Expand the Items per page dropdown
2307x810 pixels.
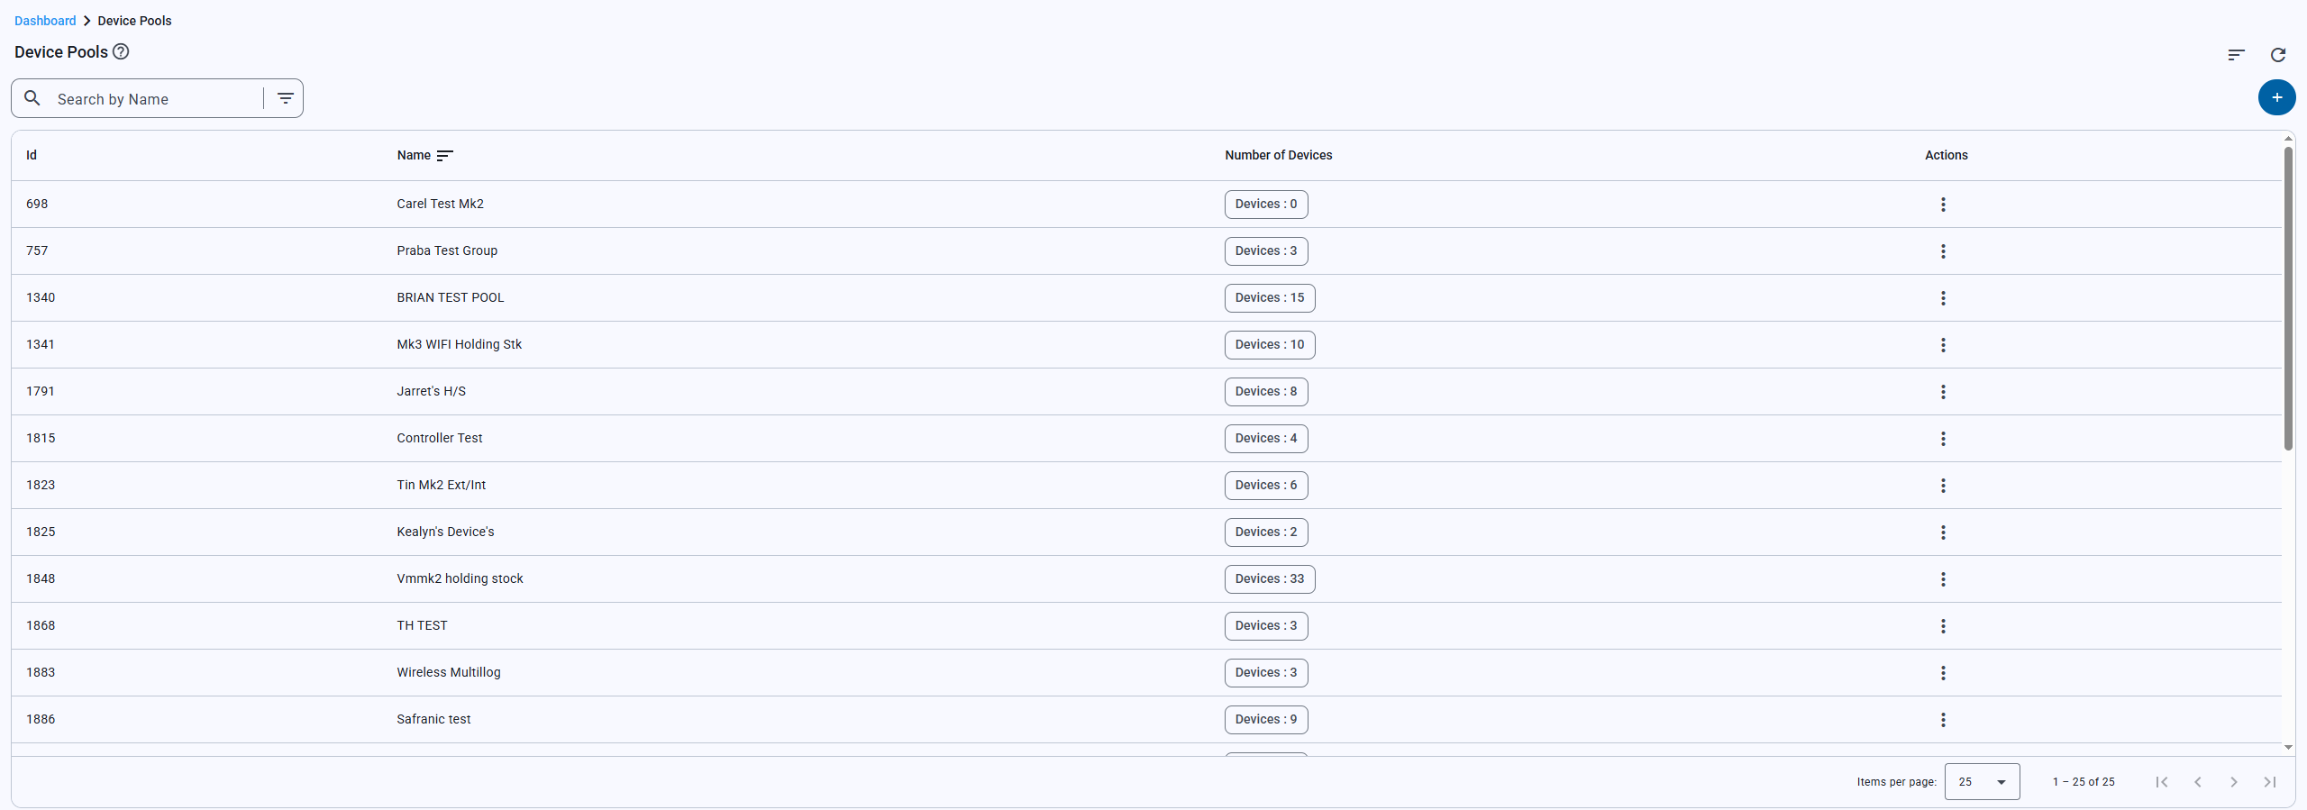[x=1982, y=782]
